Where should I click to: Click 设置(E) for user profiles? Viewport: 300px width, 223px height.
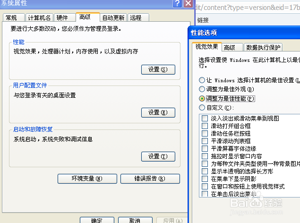tap(158, 112)
